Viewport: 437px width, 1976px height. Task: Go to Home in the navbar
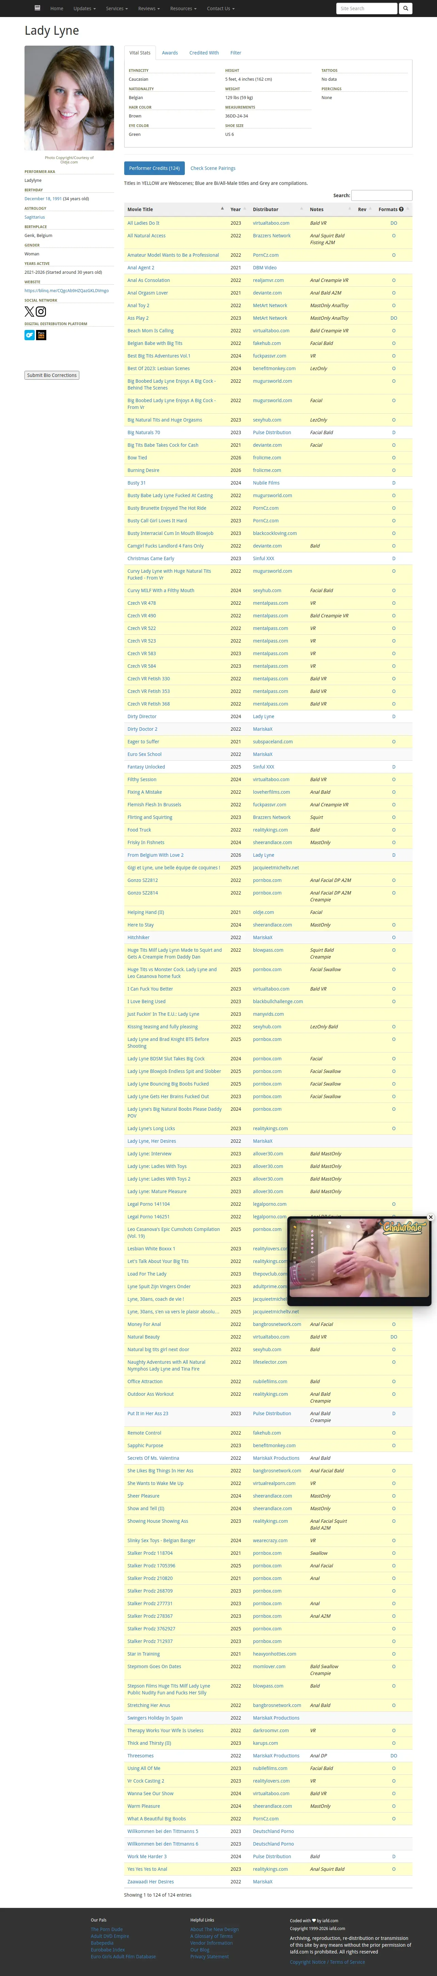point(57,9)
